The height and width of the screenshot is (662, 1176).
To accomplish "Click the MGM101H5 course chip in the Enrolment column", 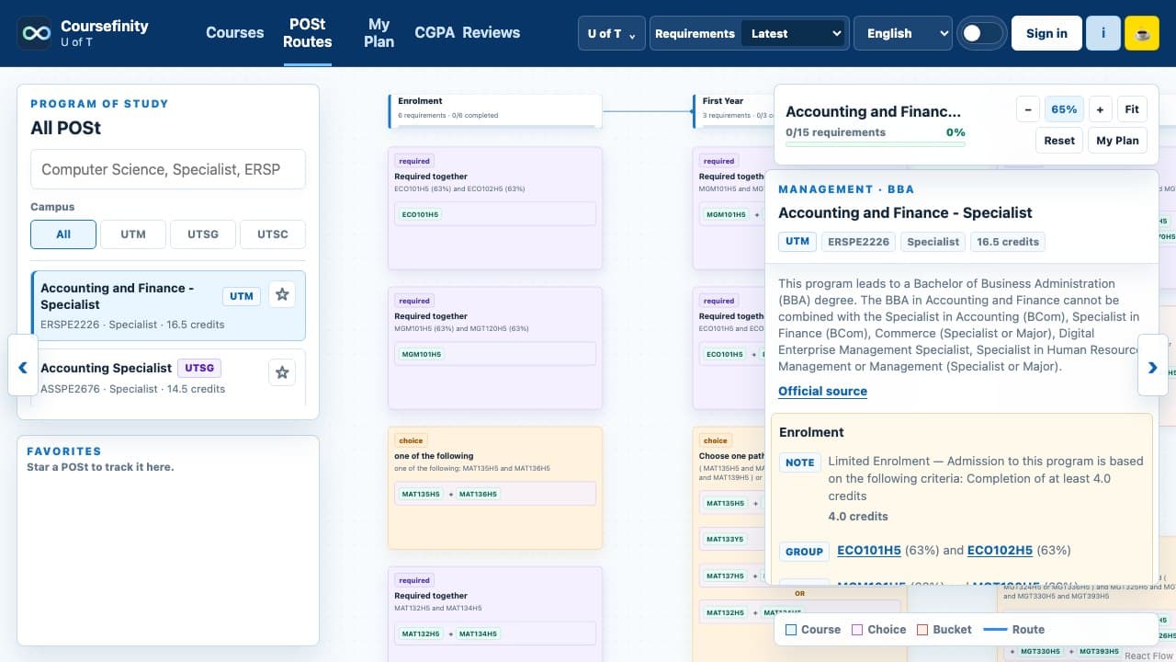I will tap(421, 354).
